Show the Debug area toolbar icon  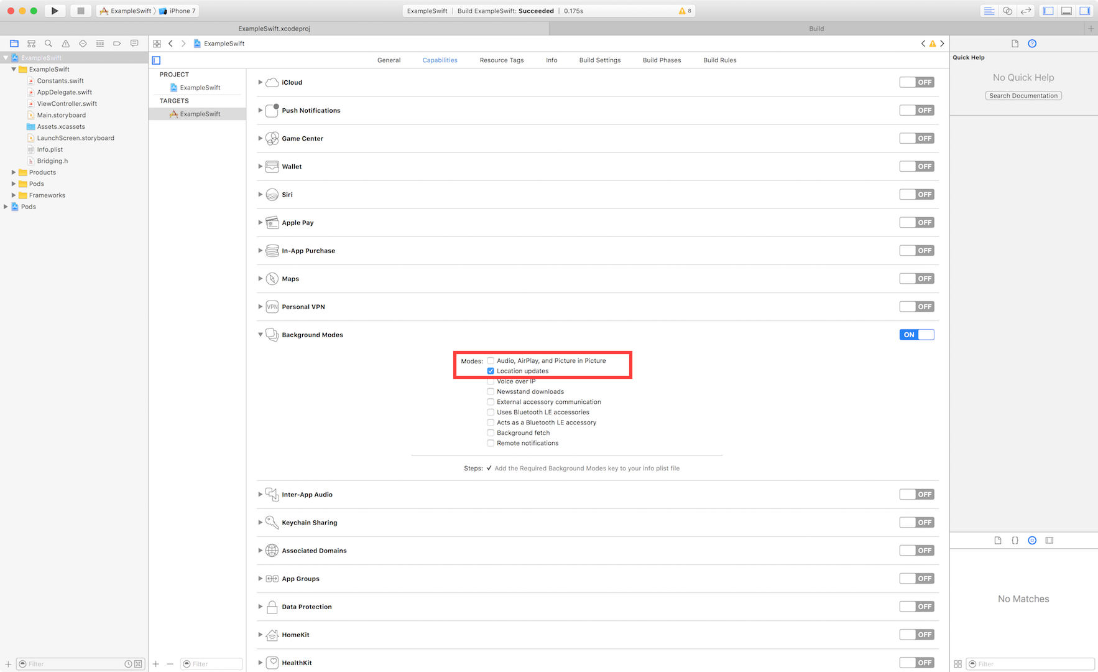pyautogui.click(x=1066, y=11)
